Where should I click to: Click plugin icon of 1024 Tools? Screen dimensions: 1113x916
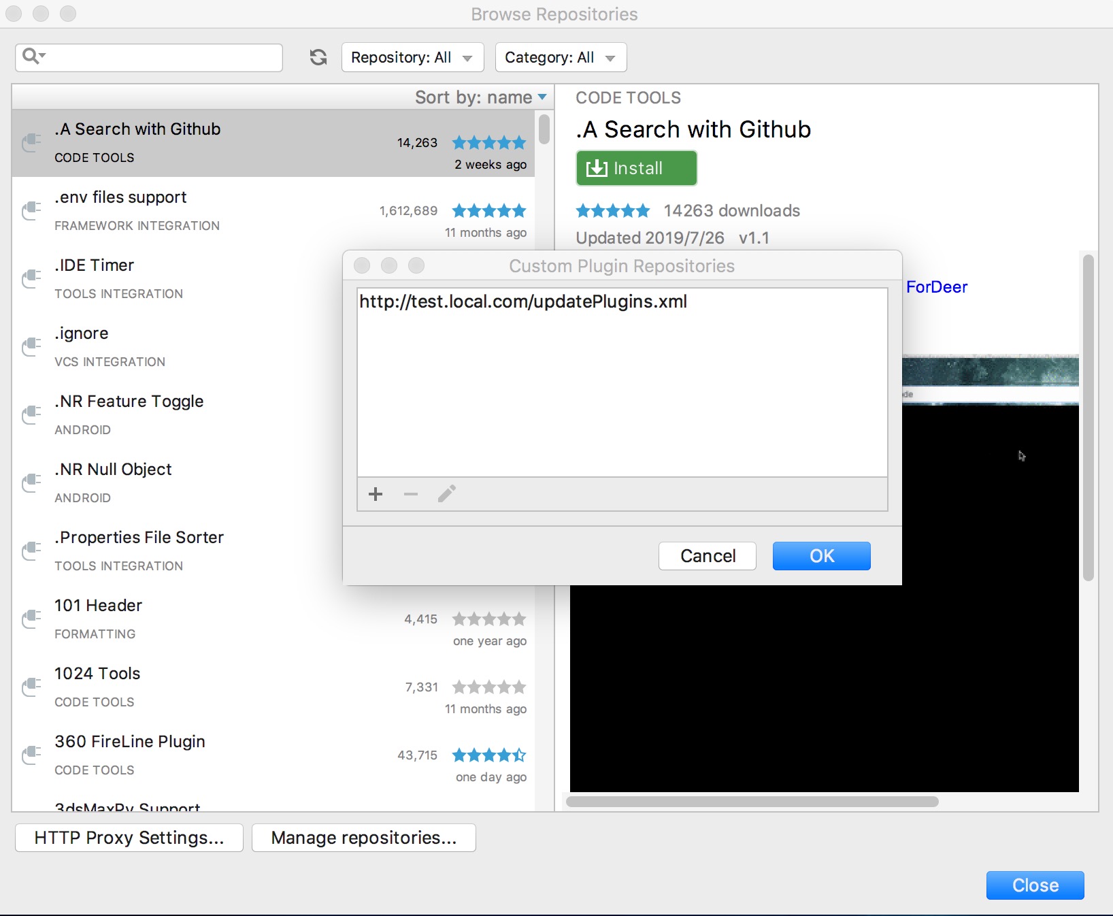click(31, 687)
